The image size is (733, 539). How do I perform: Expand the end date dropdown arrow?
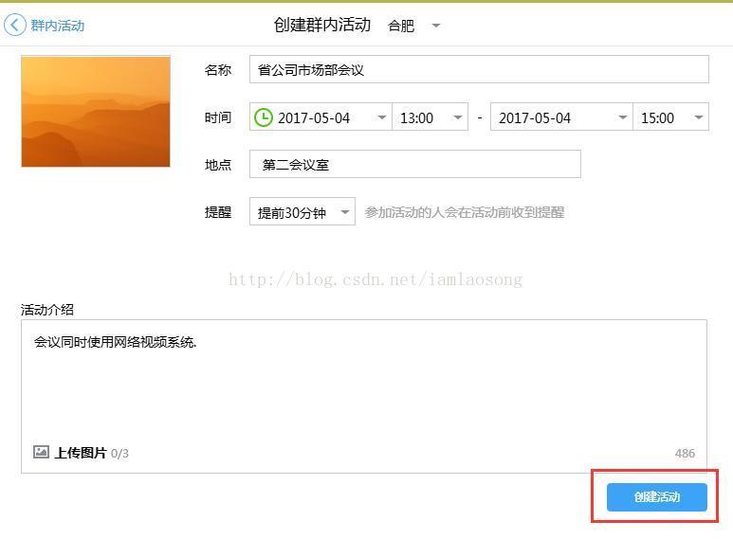(x=622, y=117)
